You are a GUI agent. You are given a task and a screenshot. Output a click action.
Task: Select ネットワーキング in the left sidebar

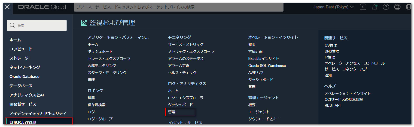(x=25, y=67)
